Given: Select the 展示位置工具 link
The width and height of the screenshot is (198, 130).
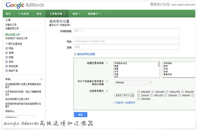Looking at the screenshot, I should (12, 34).
